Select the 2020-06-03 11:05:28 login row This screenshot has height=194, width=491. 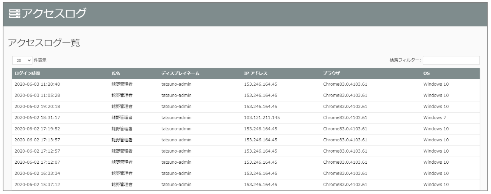click(x=38, y=95)
